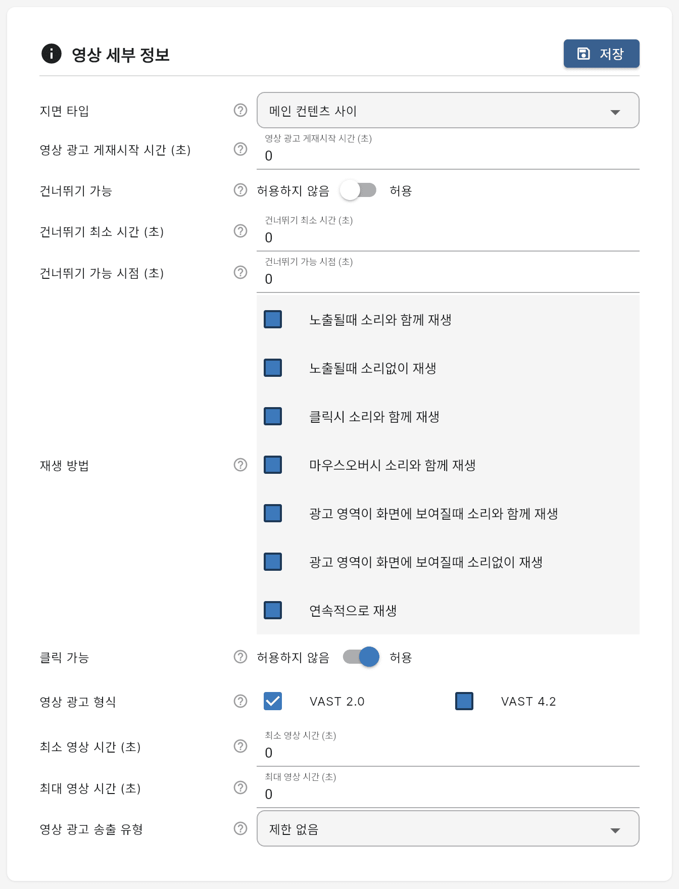Click help icon for 최소 영상 시간
Screen dimensions: 679x889
point(240,746)
